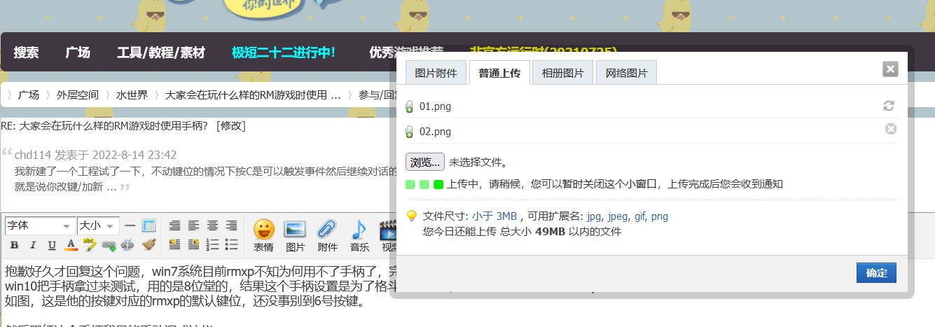Close the image upload popup
The width and height of the screenshot is (935, 327).
(x=890, y=69)
